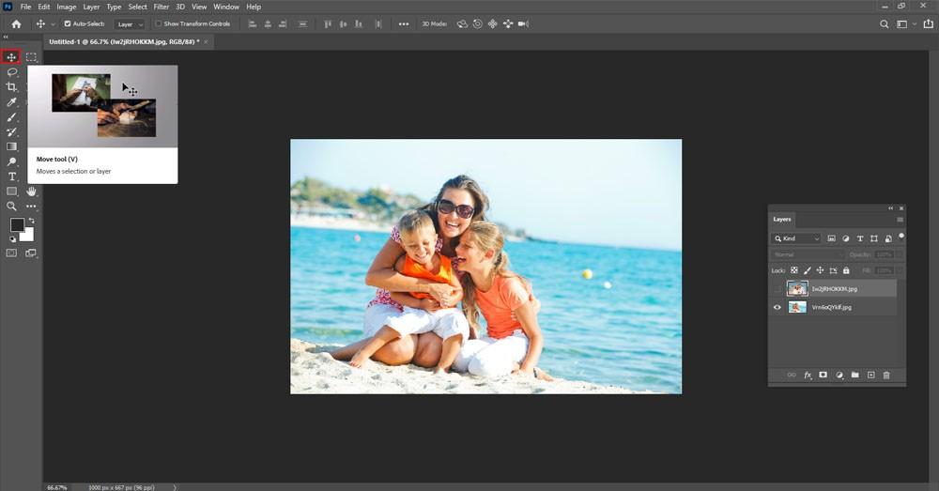939x491 pixels.
Task: Link layers with the chain icon
Action: click(x=792, y=375)
